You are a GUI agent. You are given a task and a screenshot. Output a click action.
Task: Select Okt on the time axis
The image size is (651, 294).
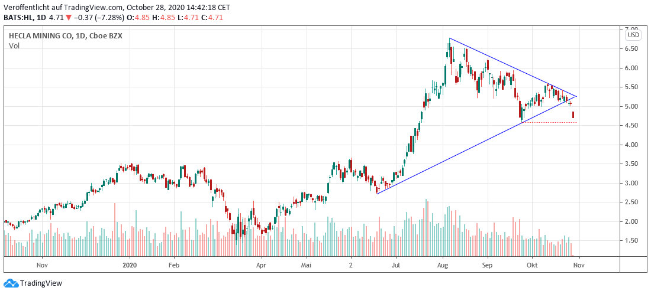click(533, 266)
